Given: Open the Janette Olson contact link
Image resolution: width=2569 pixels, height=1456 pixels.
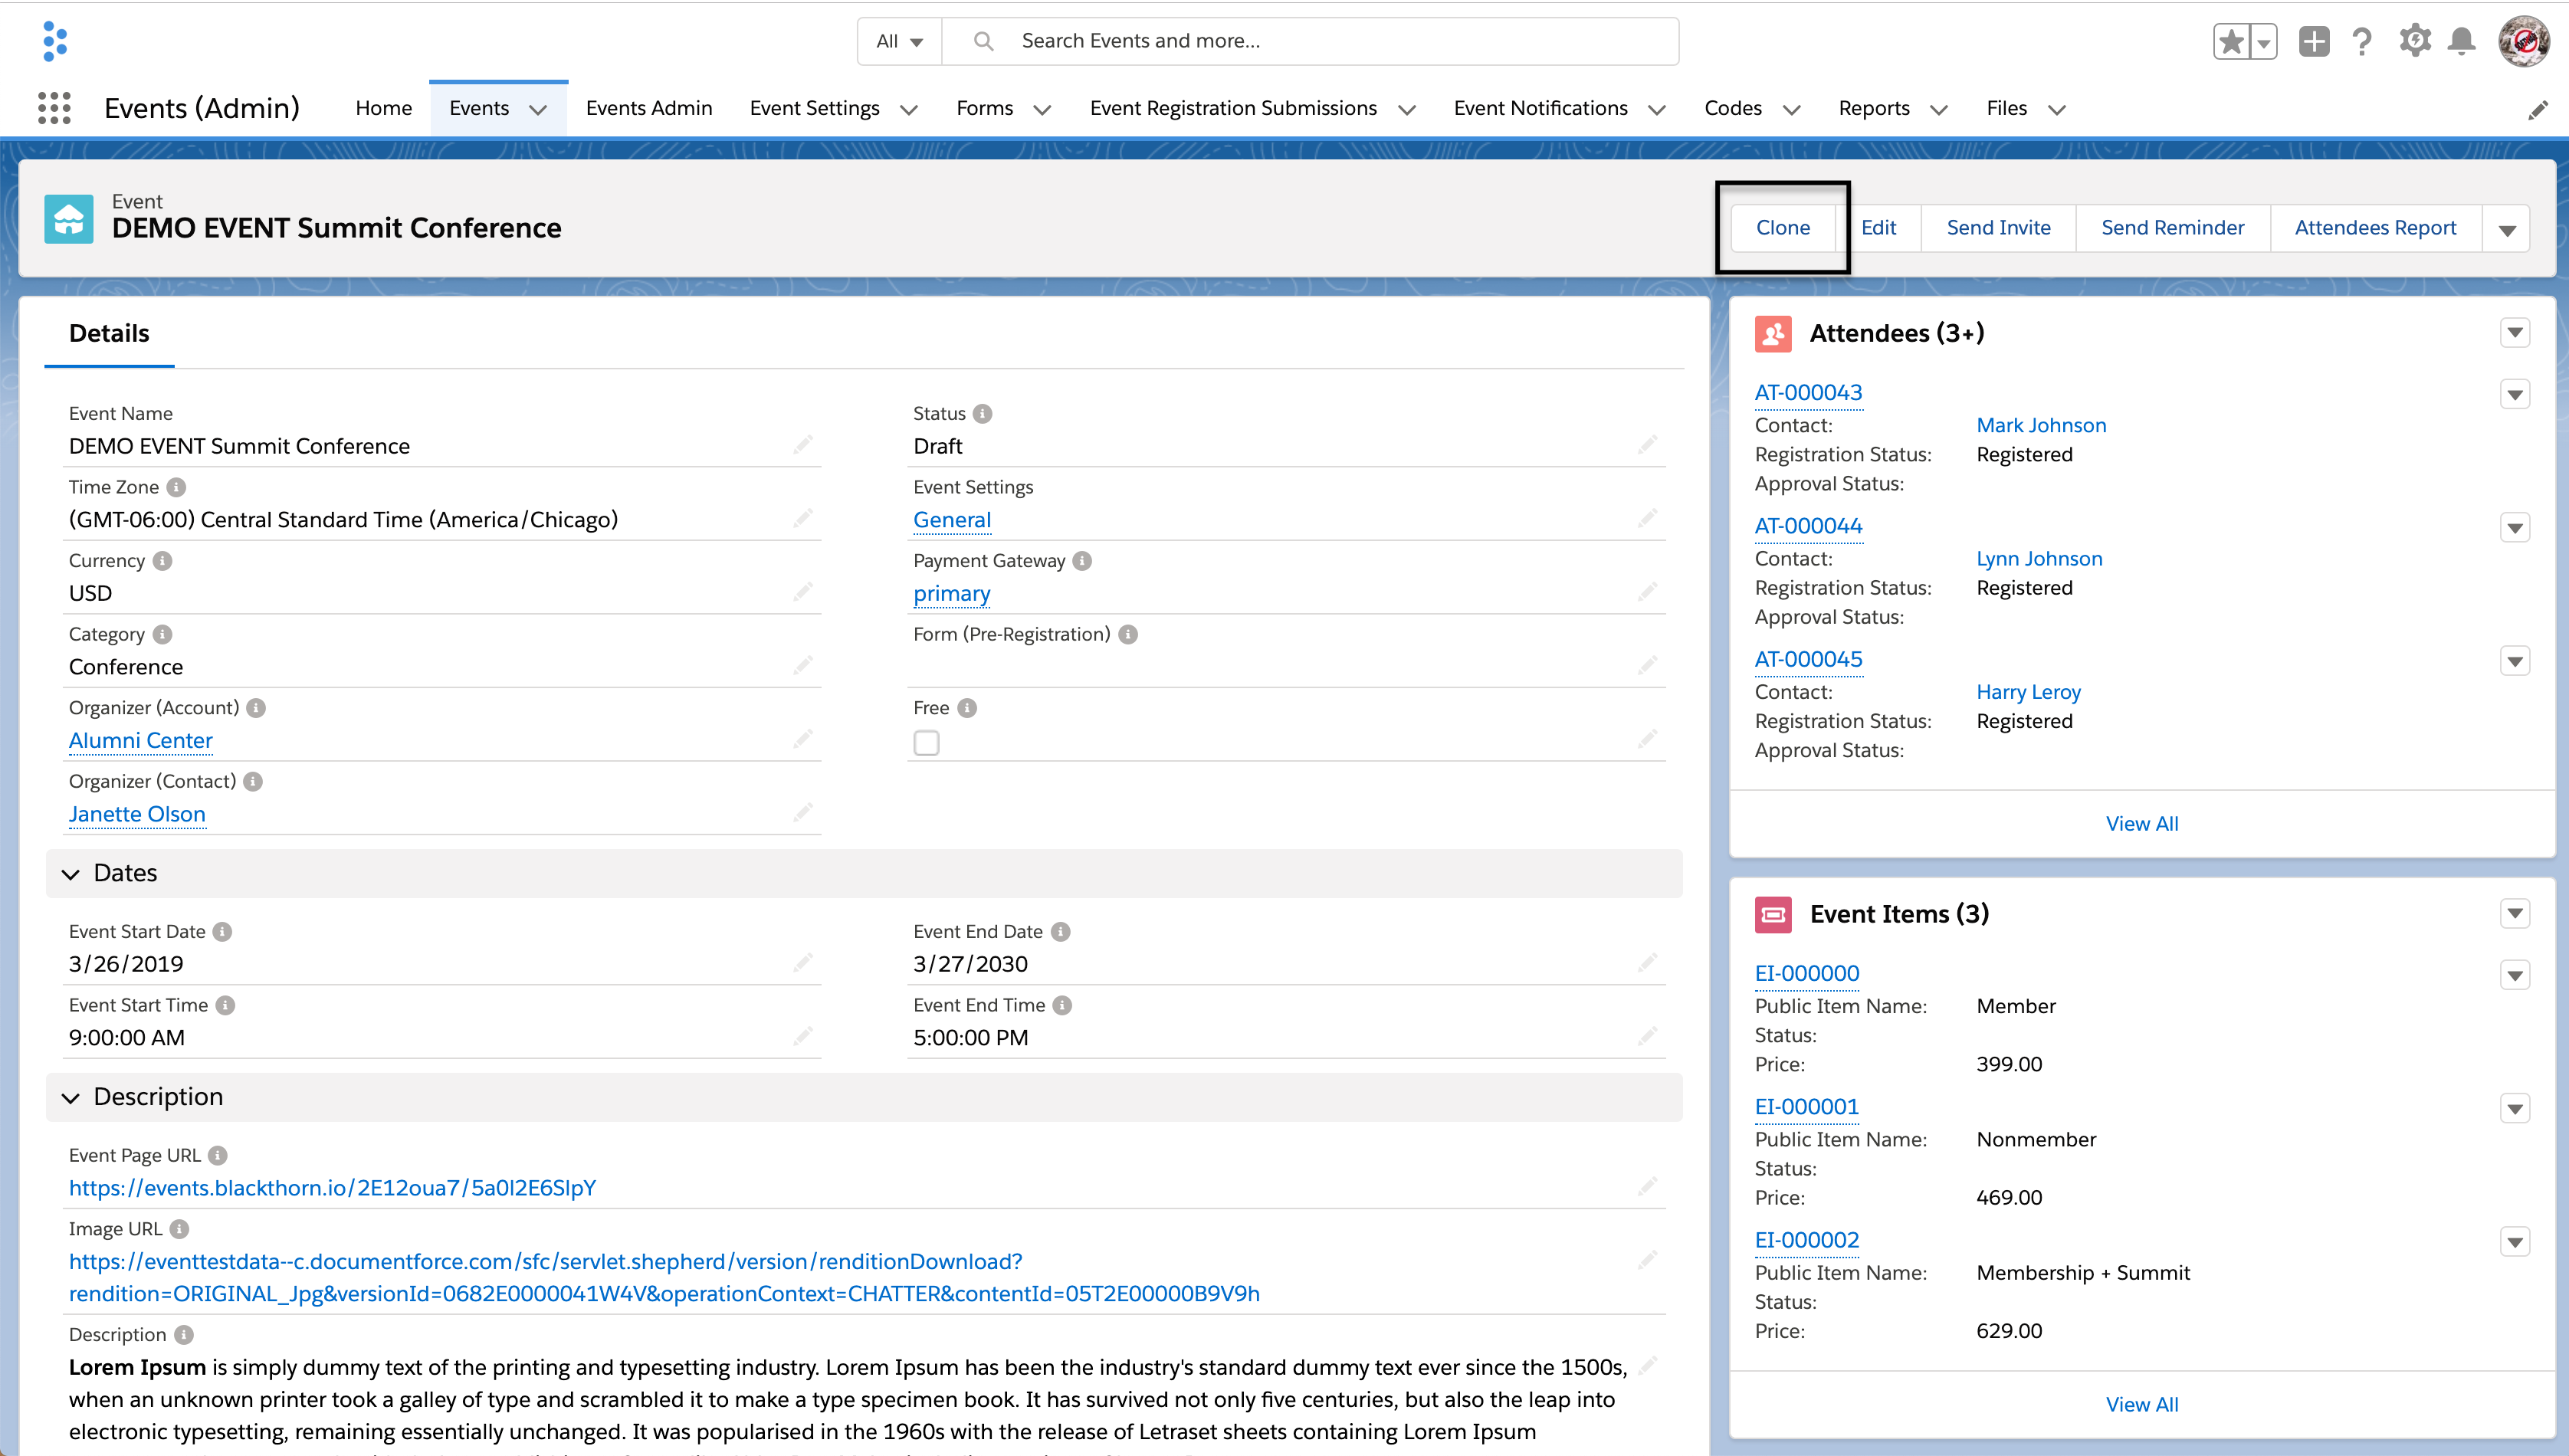Looking at the screenshot, I should (x=137, y=814).
